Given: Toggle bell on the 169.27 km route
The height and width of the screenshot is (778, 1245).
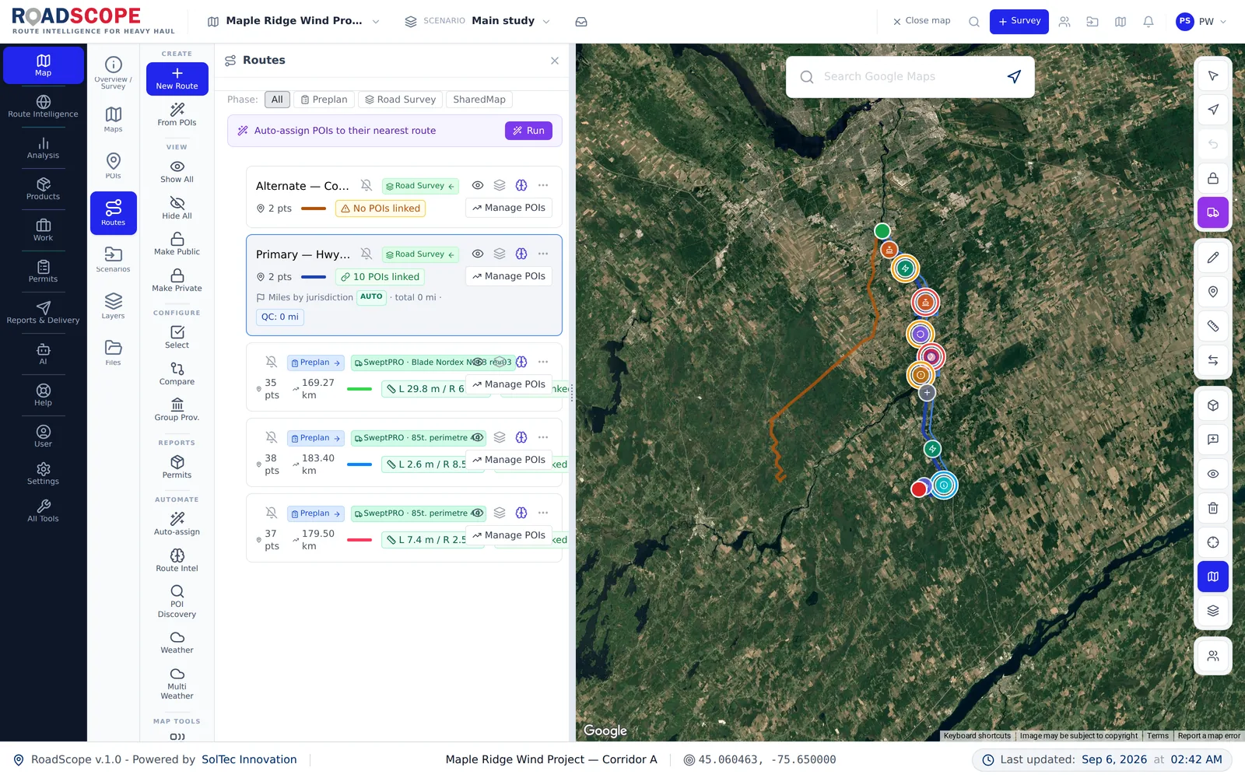Looking at the screenshot, I should (271, 362).
